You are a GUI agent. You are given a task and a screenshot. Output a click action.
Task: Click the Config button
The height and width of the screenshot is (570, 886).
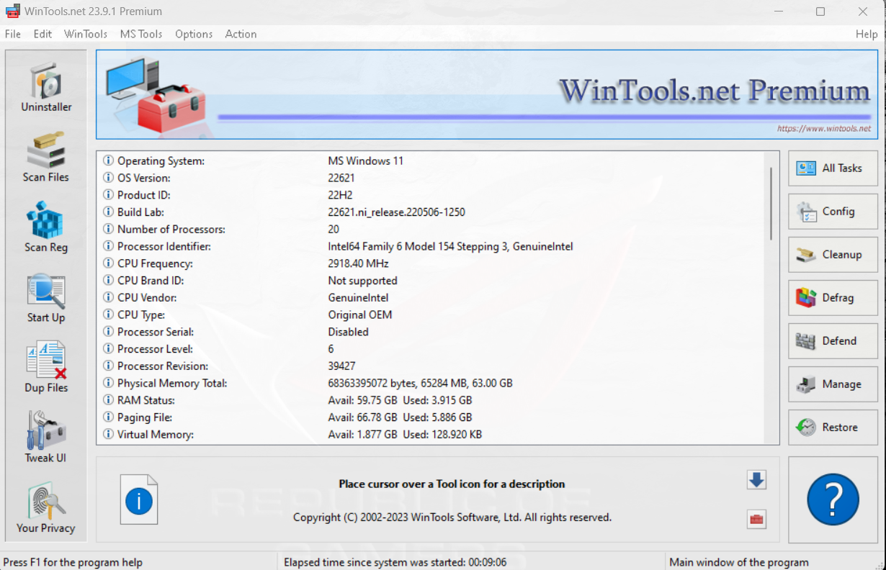(x=833, y=212)
